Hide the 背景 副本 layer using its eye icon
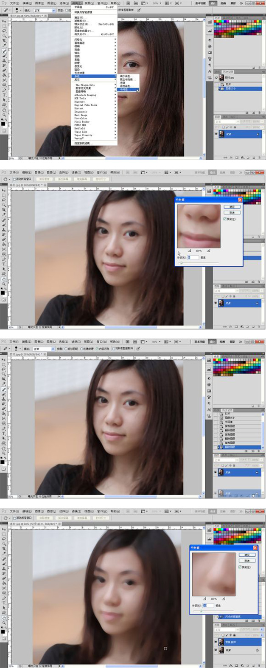Screen dimensions: 266x668 point(216,642)
